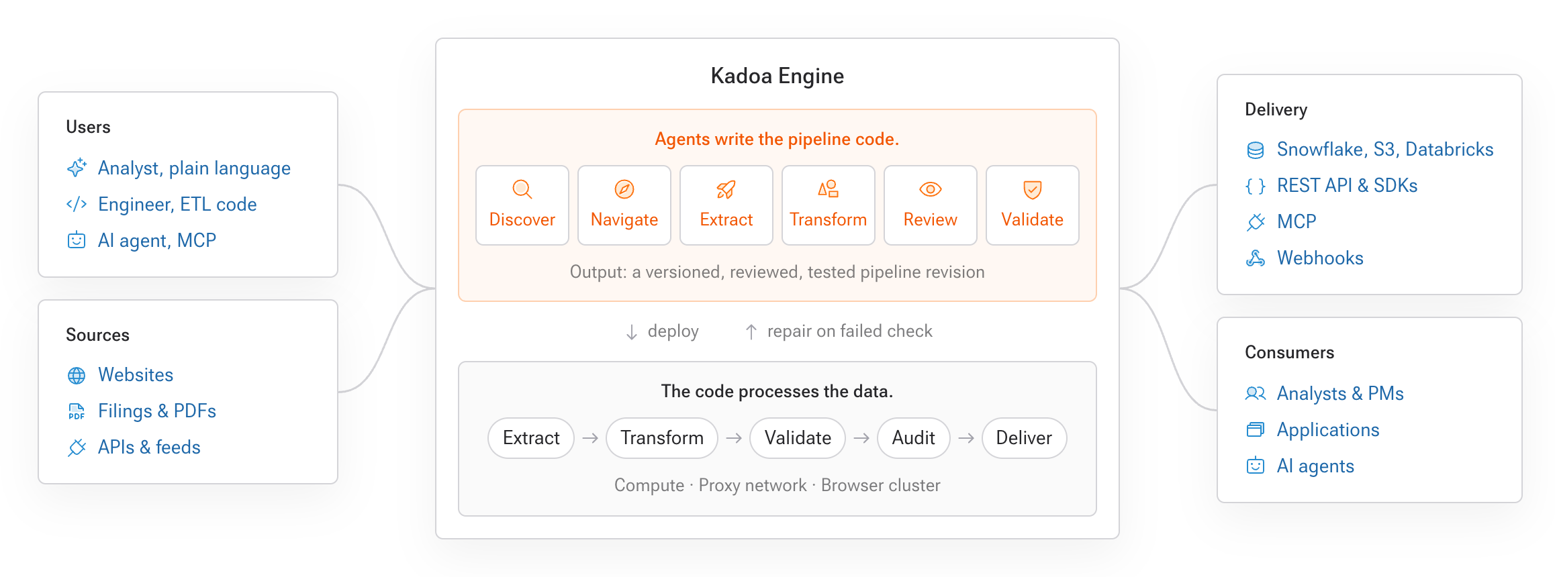Click the eye icon in the Review card
The width and height of the screenshot is (1555, 577).
pyautogui.click(x=931, y=189)
